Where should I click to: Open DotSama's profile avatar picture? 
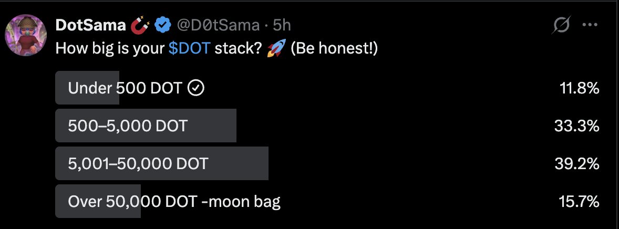point(26,35)
